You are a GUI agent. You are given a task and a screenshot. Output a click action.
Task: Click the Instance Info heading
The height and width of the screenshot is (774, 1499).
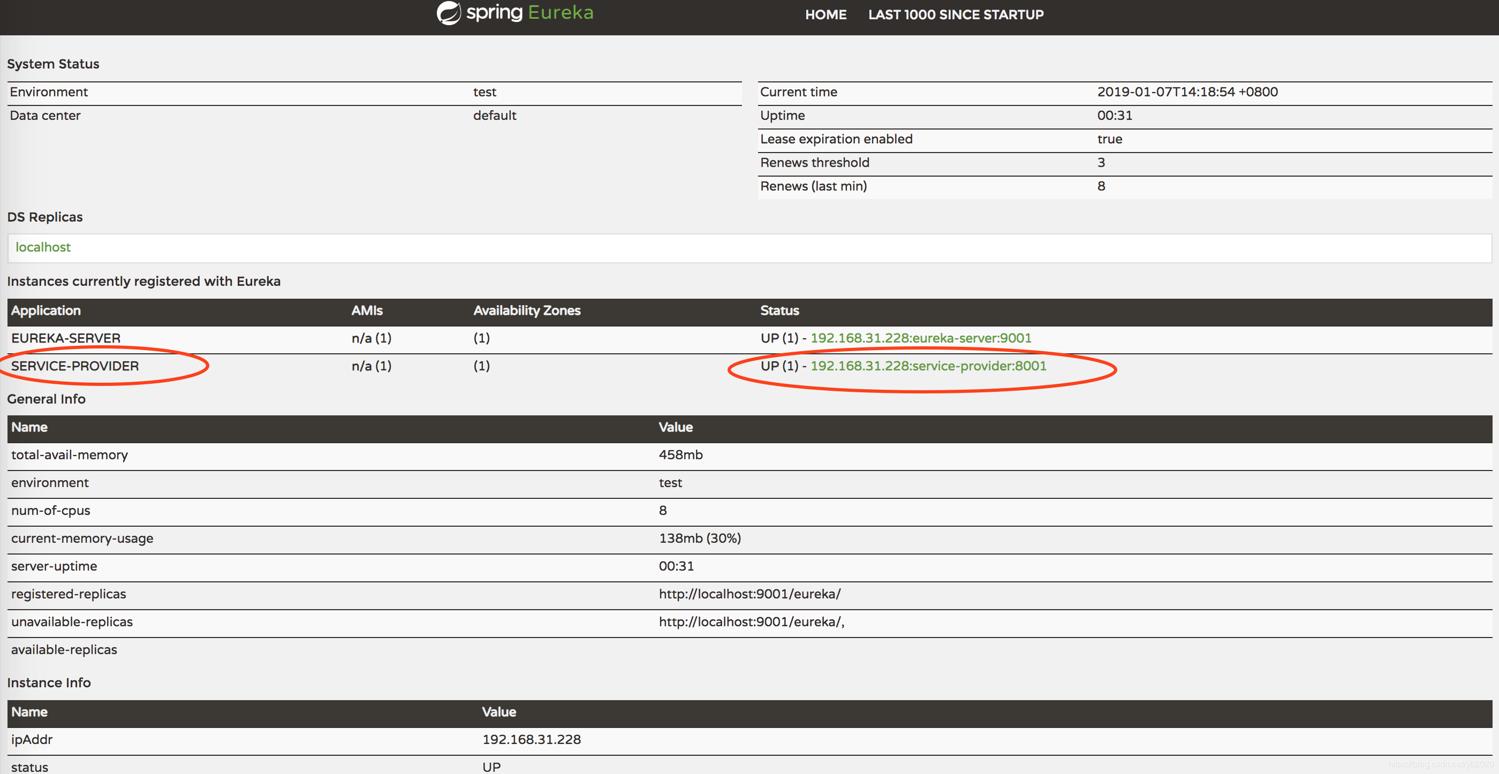click(49, 682)
